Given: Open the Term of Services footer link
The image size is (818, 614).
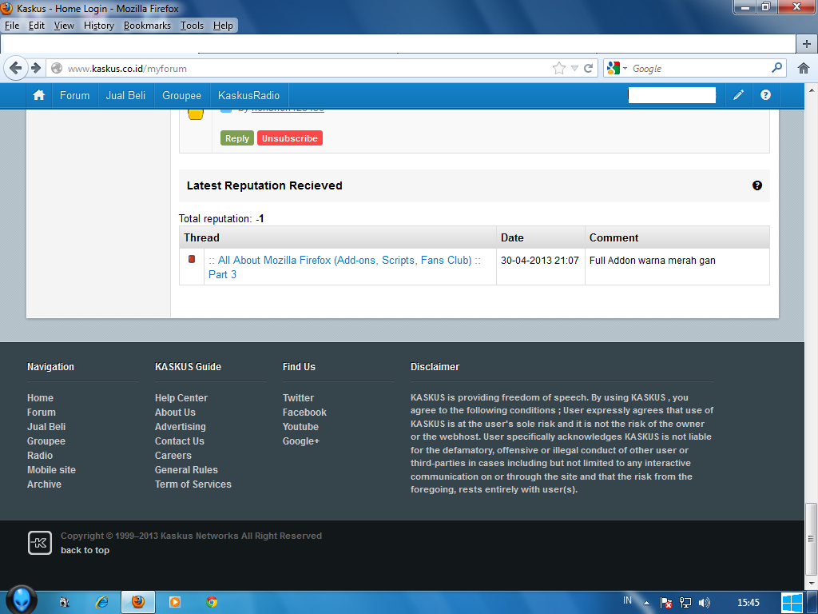Looking at the screenshot, I should click(193, 484).
